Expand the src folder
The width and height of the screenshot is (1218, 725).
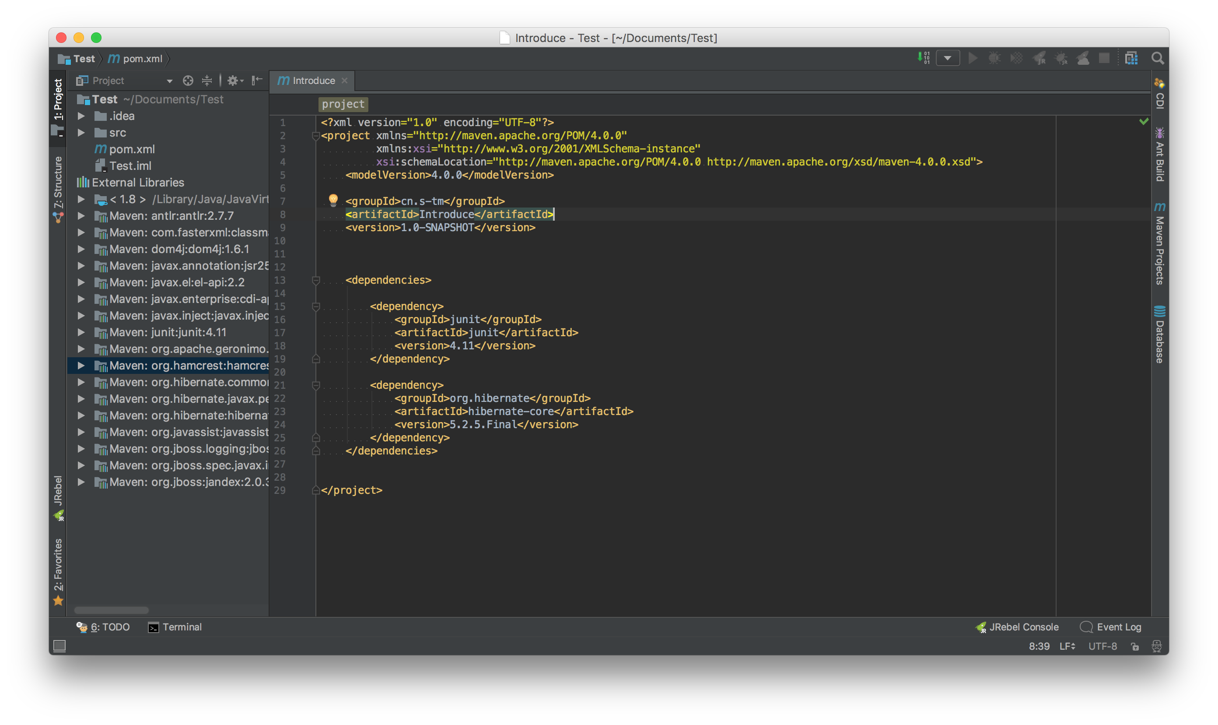point(81,133)
